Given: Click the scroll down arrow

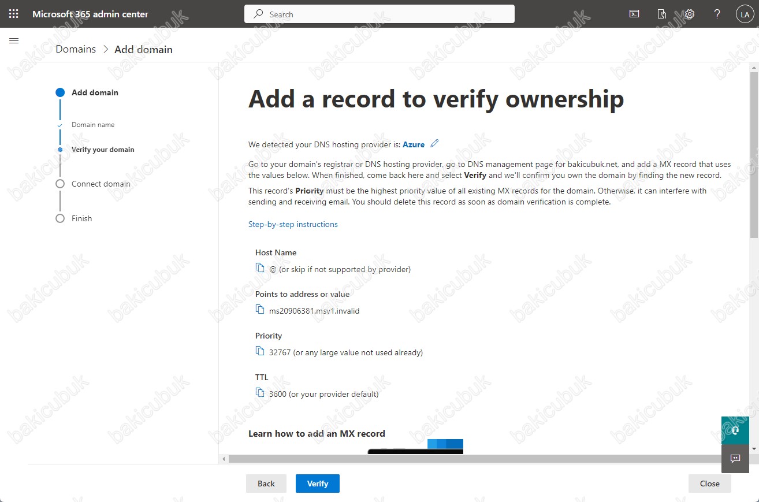Looking at the screenshot, I should pyautogui.click(x=754, y=448).
